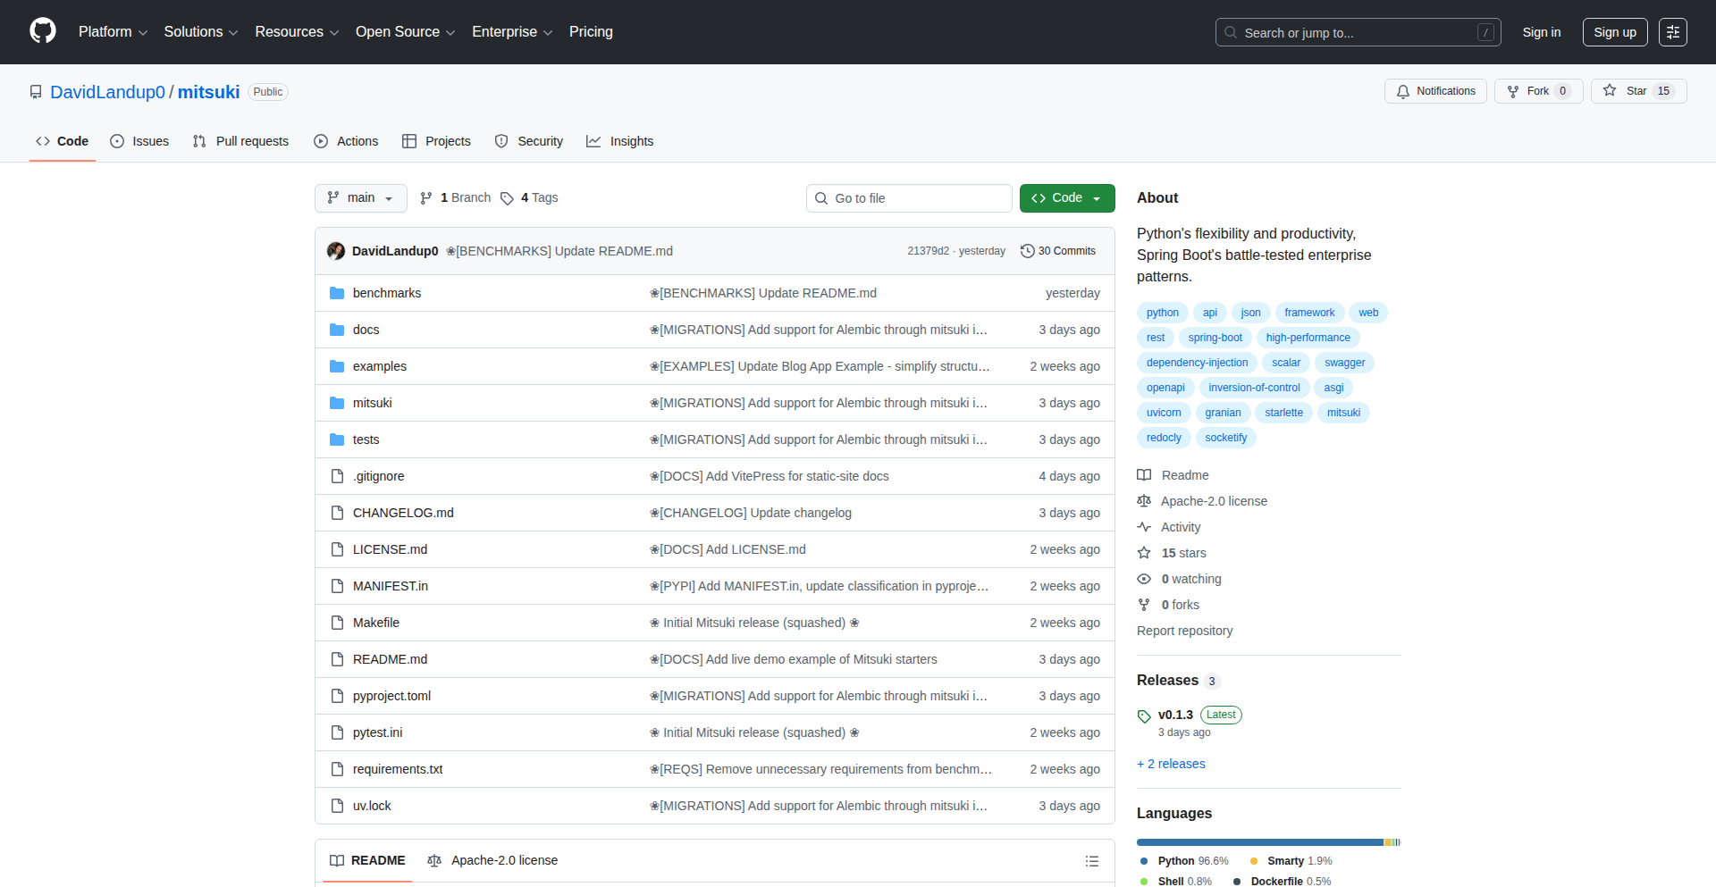
Task: Open the Pull requests tab
Action: tap(241, 141)
